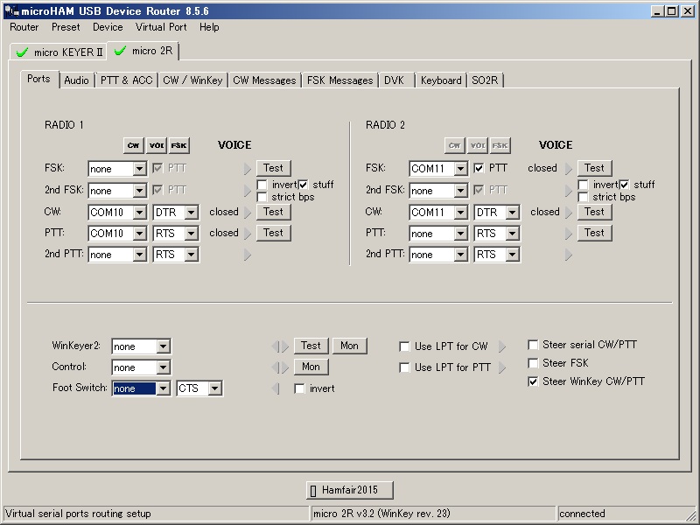Uncheck Radio 1 stuff checkbox

[303, 185]
